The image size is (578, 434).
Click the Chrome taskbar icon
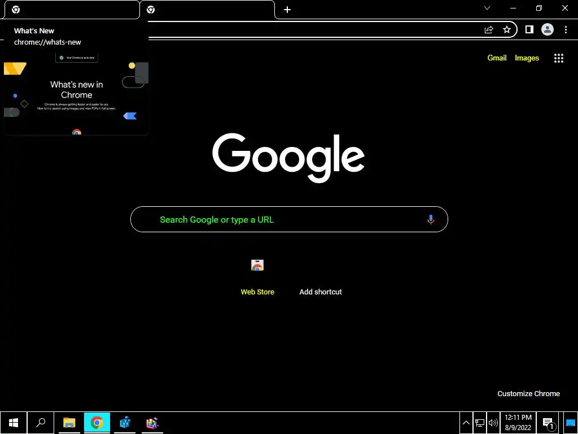click(x=97, y=423)
